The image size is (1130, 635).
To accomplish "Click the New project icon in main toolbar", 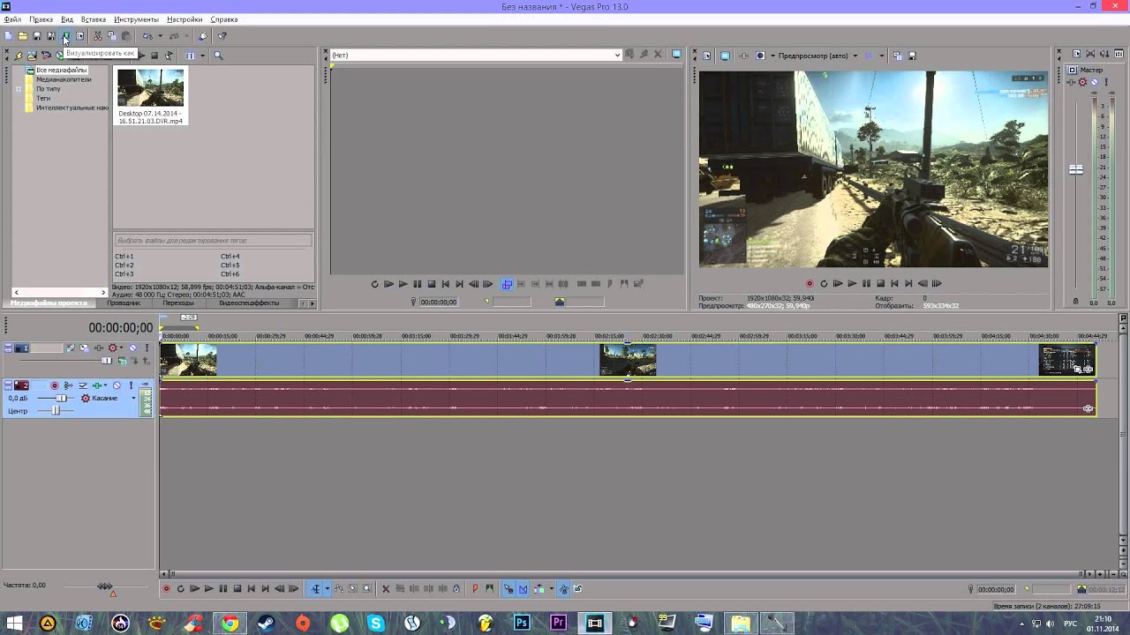I will [x=8, y=36].
